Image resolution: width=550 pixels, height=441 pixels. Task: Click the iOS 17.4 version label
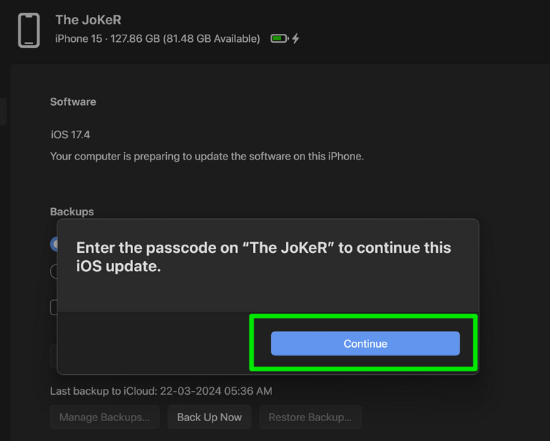tap(70, 135)
